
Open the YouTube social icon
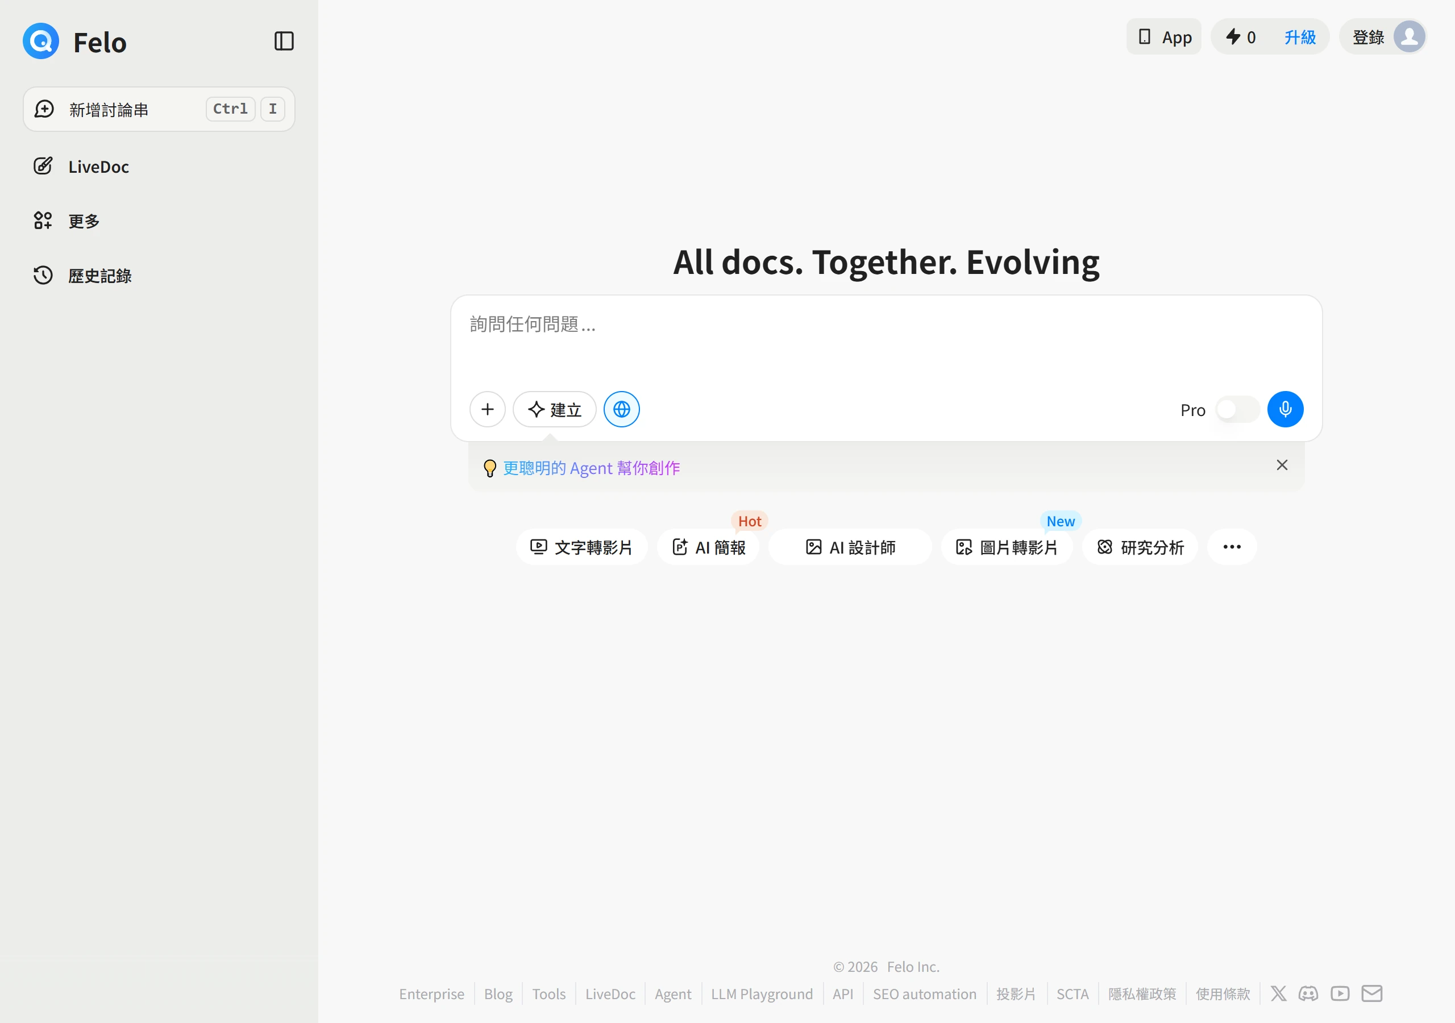(x=1340, y=993)
